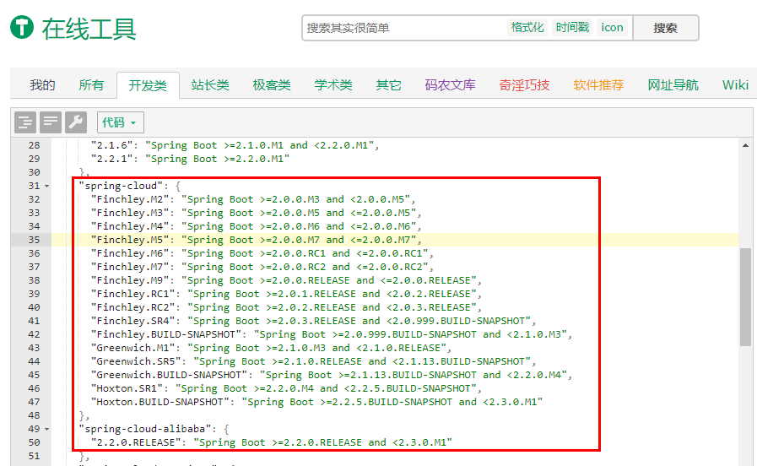Click the wrench repair icon in editor toolbar
Screen dimensions: 757x466
click(x=76, y=122)
